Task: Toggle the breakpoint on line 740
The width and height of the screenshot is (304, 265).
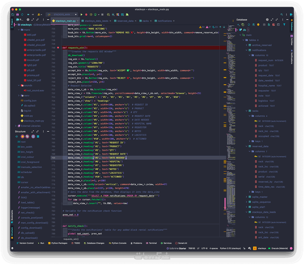Action: click(58, 48)
